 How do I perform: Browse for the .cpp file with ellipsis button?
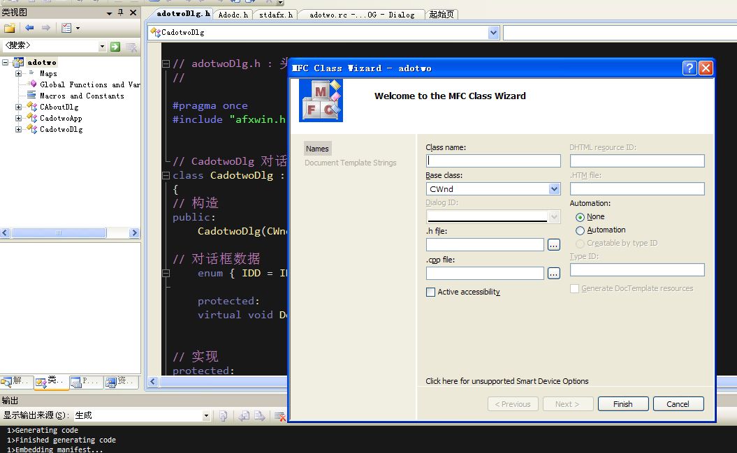coord(554,273)
